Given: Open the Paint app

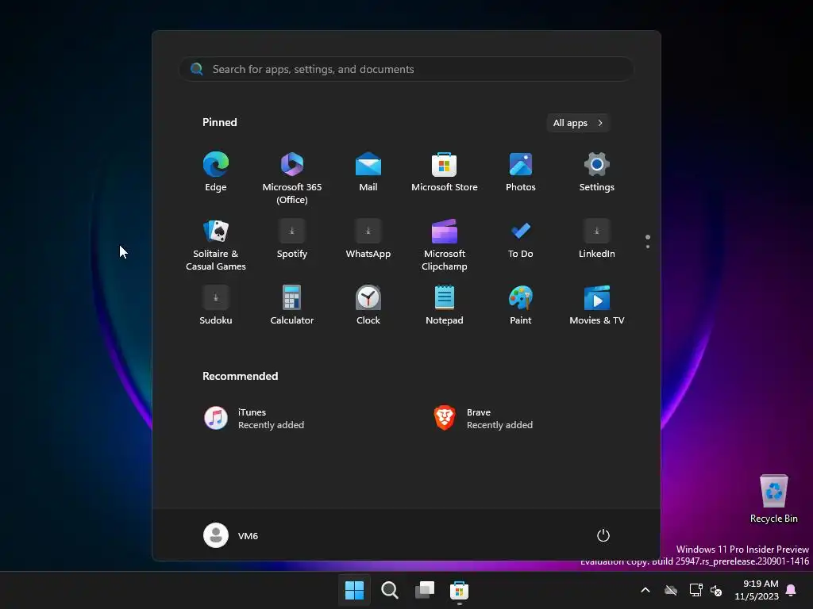Looking at the screenshot, I should coord(521,305).
